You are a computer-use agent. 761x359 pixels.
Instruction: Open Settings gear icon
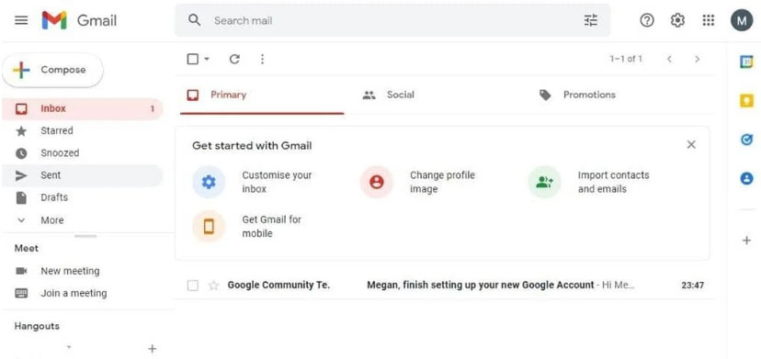[677, 20]
